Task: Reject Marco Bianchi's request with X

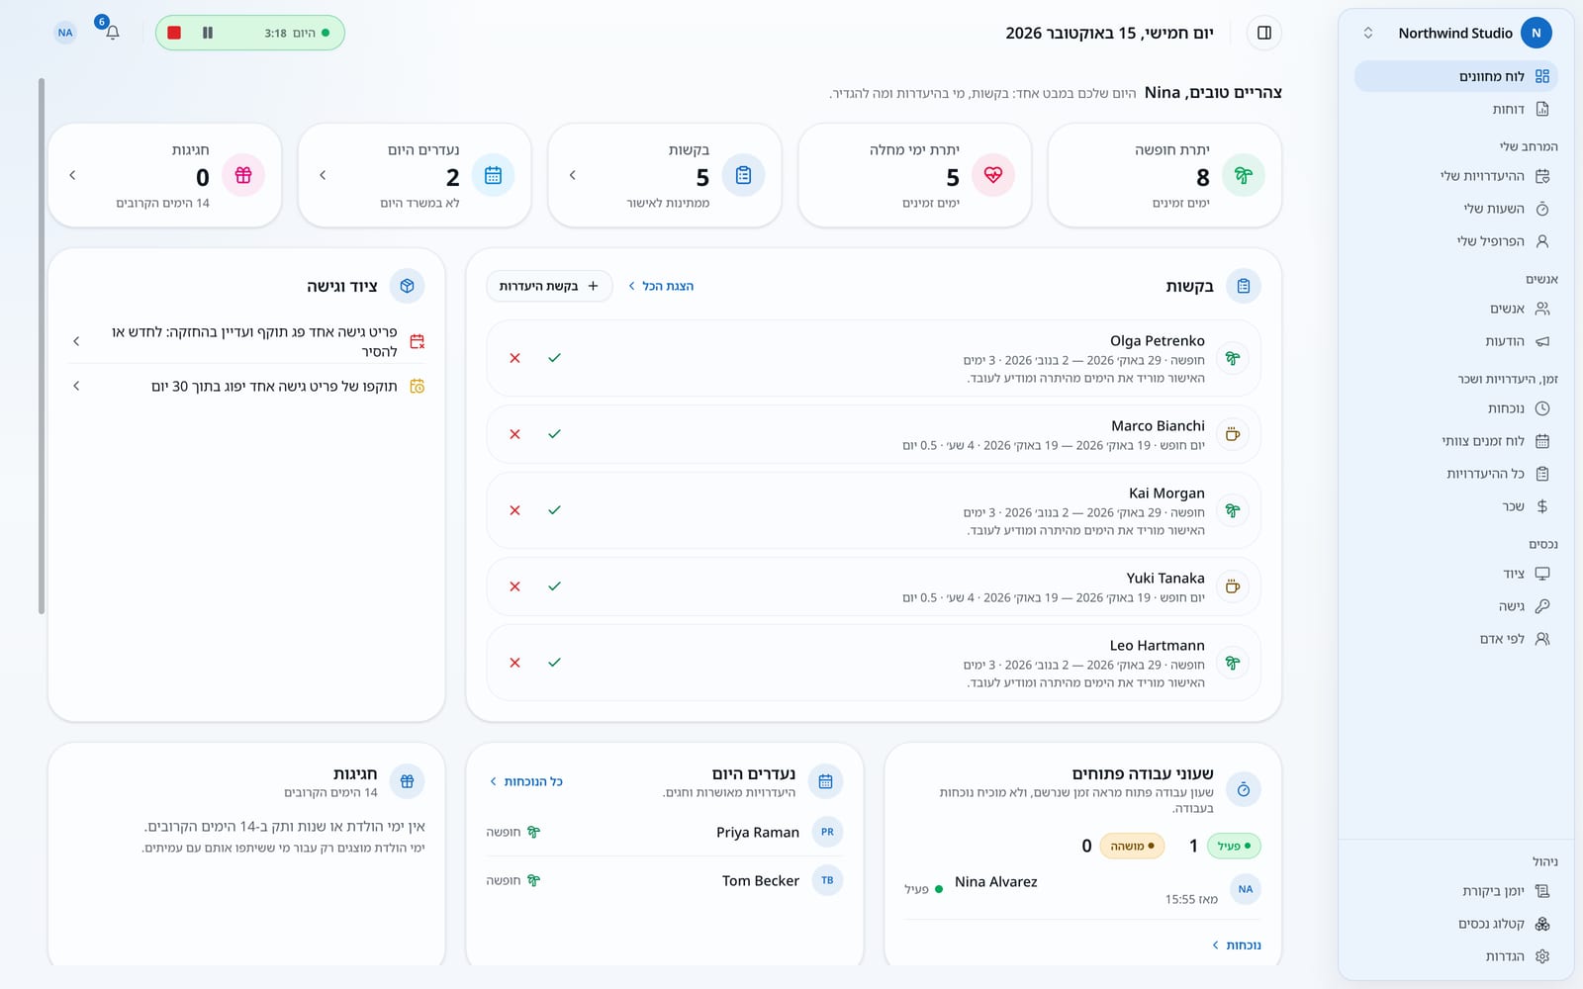Action: pos(514,434)
